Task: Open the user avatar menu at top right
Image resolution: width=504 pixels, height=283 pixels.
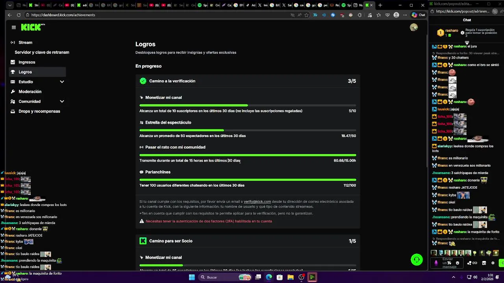Action: coord(413,27)
